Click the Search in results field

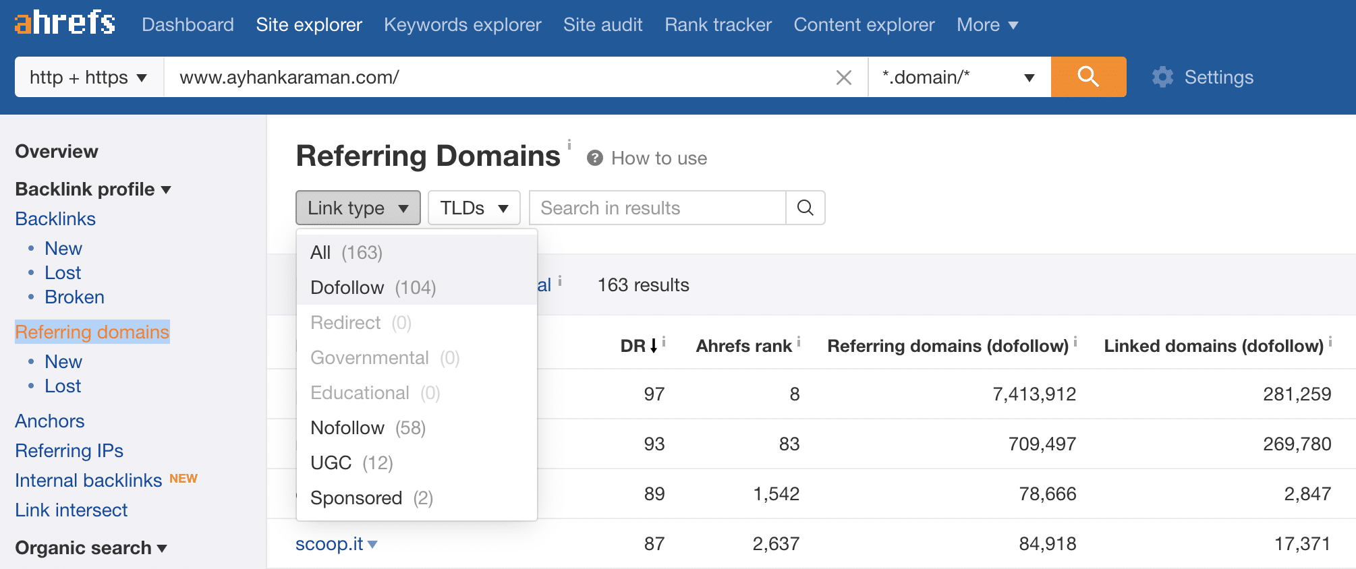(658, 208)
